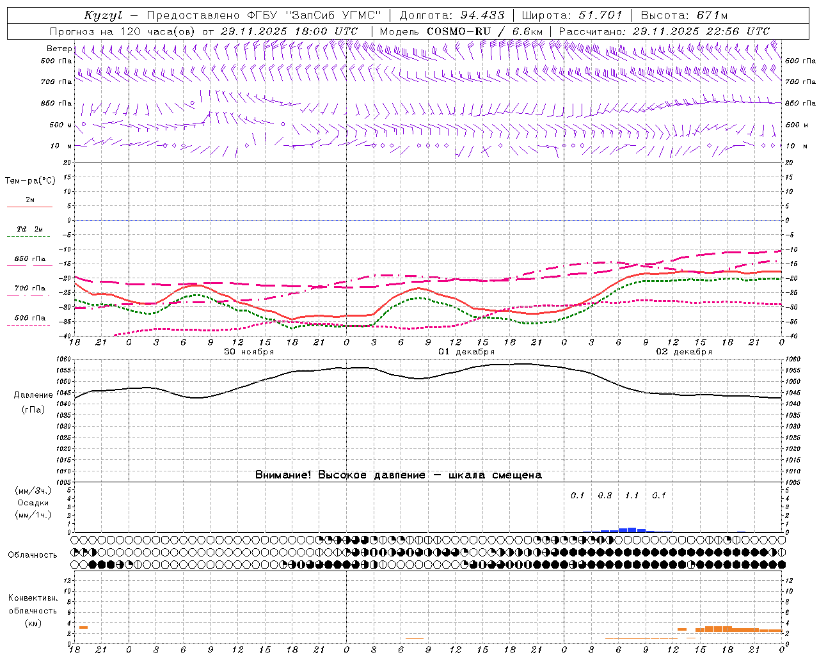Click the warning "Внимание! Высокое давление — шкала смещена"
This screenshot has height=655, width=819.
[399, 475]
